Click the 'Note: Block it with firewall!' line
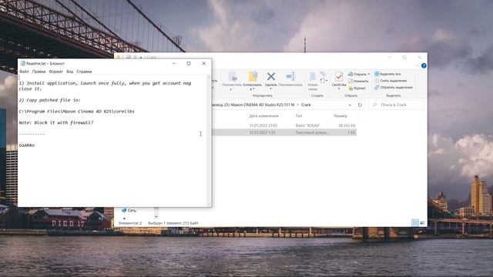Viewport: 493px width, 277px height. [x=56, y=123]
